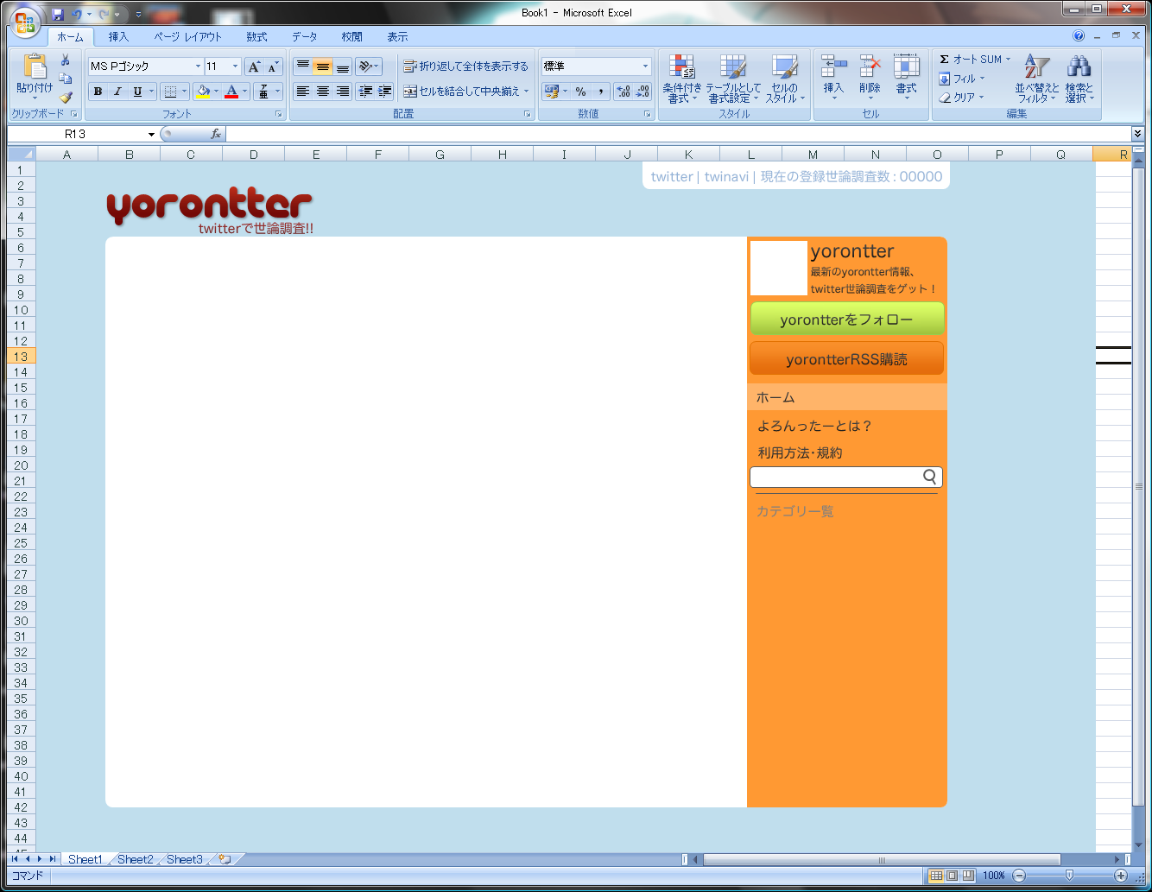This screenshot has width=1152, height=892.
Task: Open 並べ替えとフィルタ sort and filter menu
Action: 1036,79
